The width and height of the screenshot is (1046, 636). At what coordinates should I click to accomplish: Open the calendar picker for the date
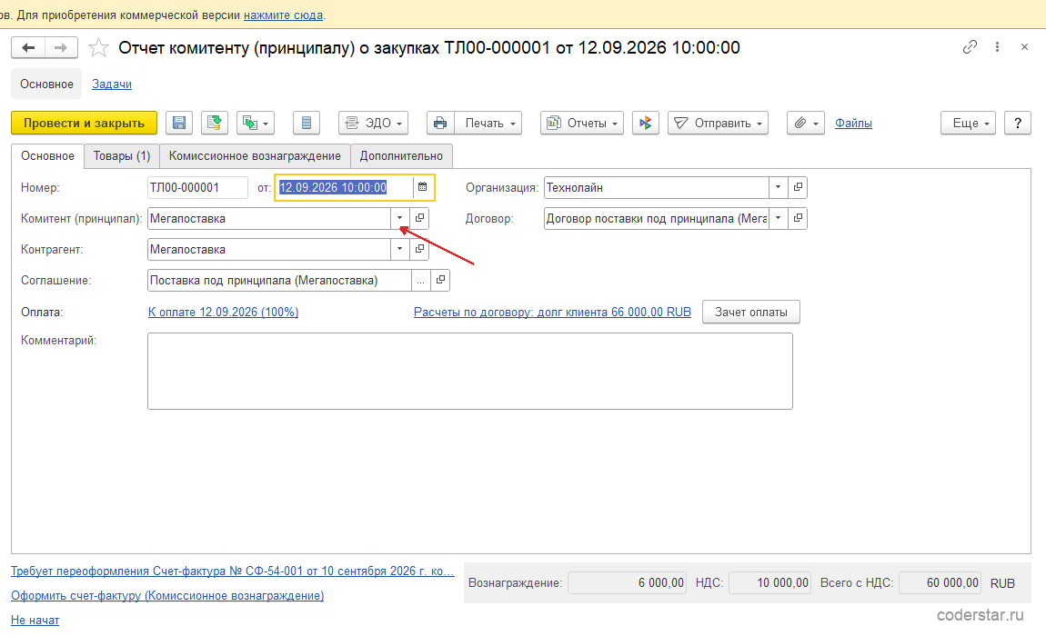(423, 187)
